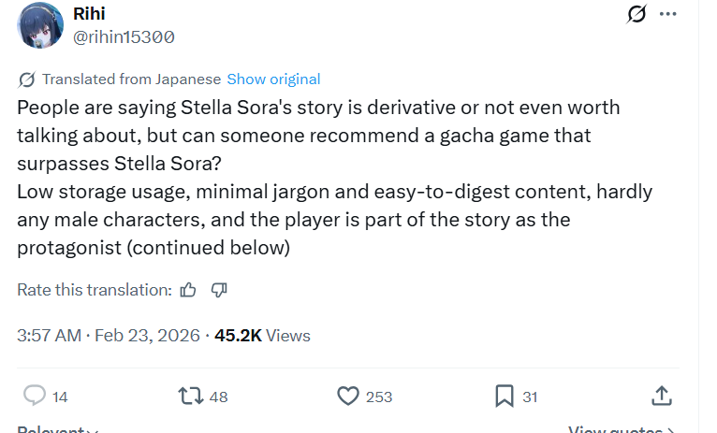Screen dimensions: 717x433
Task: Like the post with heart icon
Action: pyautogui.click(x=348, y=396)
